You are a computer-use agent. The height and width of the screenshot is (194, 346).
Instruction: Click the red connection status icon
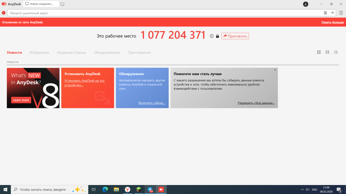[x=3, y=13]
